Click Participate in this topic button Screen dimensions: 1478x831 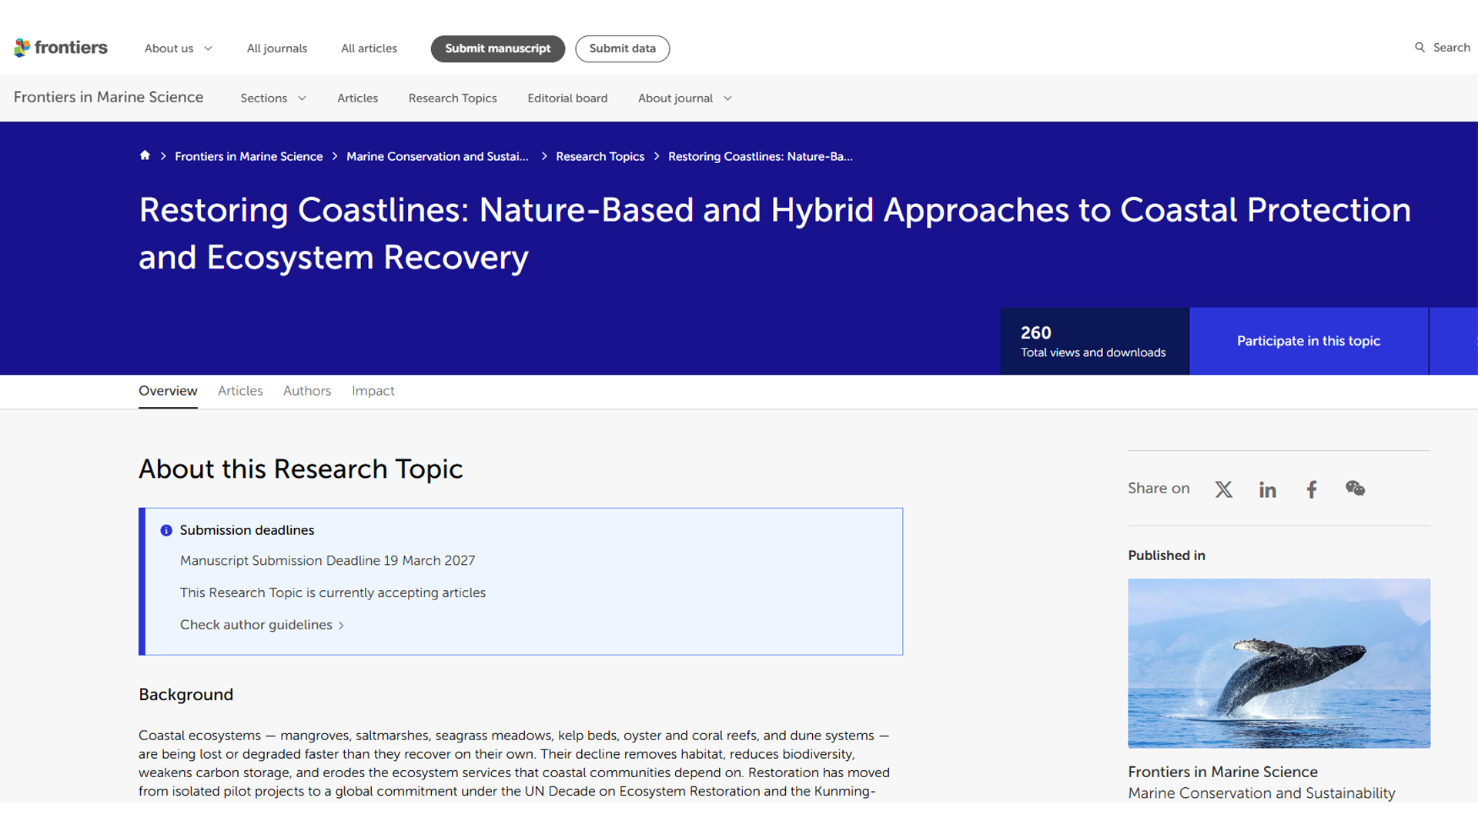(x=1309, y=341)
